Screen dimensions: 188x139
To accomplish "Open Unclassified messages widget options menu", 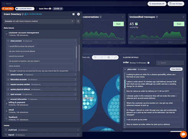I will click(183, 17).
